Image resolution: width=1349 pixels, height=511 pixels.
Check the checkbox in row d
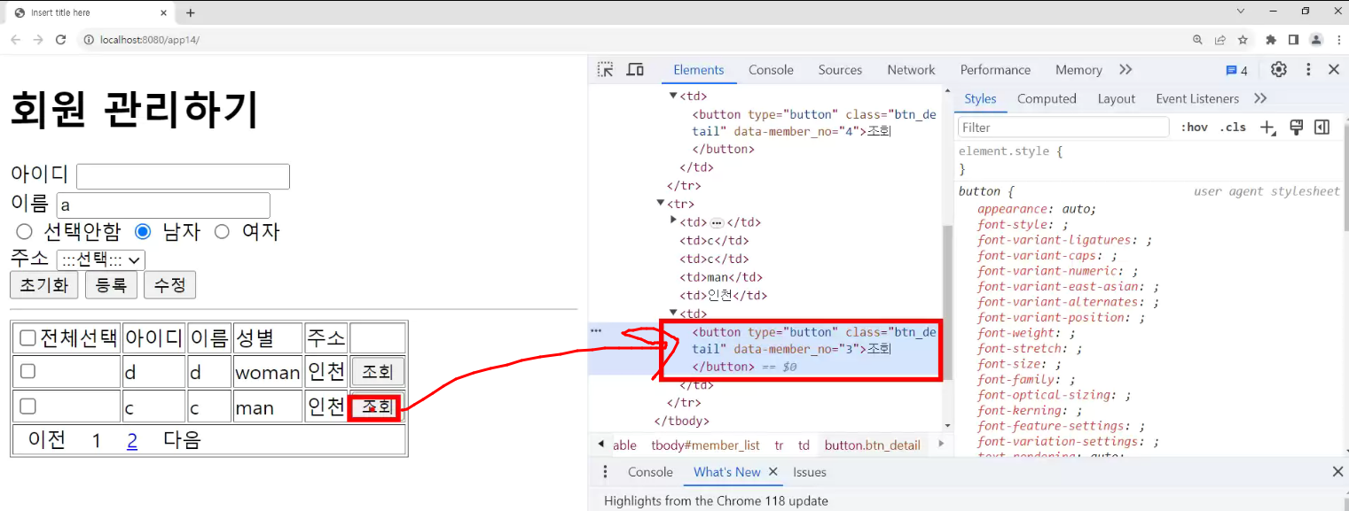coord(27,371)
